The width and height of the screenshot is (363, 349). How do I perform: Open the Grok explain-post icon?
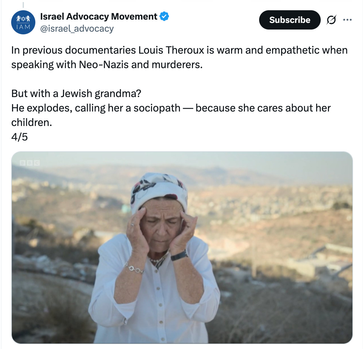coord(331,20)
